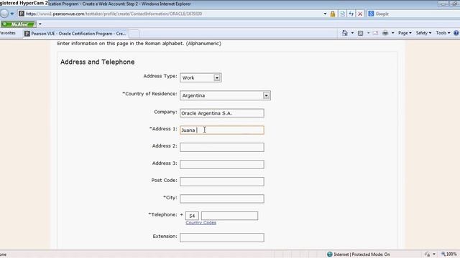The width and height of the screenshot is (460, 258).
Task: Click the Back navigation button
Action: (x=4, y=14)
